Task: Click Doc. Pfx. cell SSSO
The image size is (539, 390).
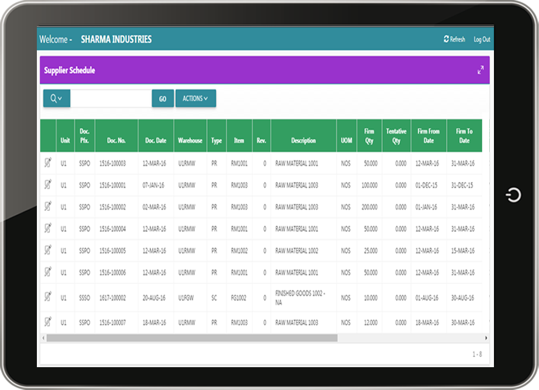Action: pos(84,298)
